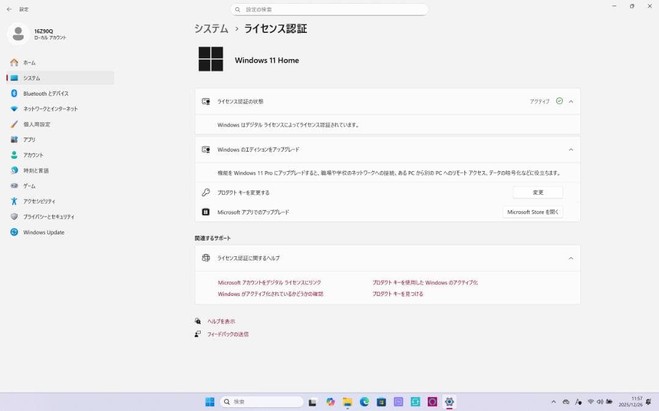Launch Microsoft Edge from the taskbar
This screenshot has width=659, height=411.
(364, 402)
